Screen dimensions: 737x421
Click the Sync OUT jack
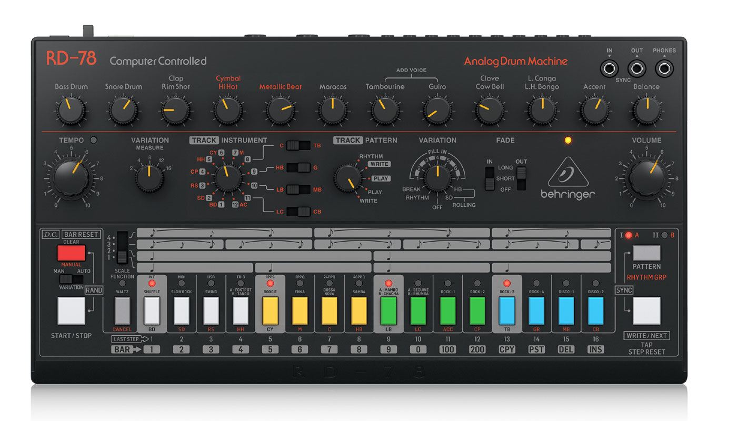point(637,68)
